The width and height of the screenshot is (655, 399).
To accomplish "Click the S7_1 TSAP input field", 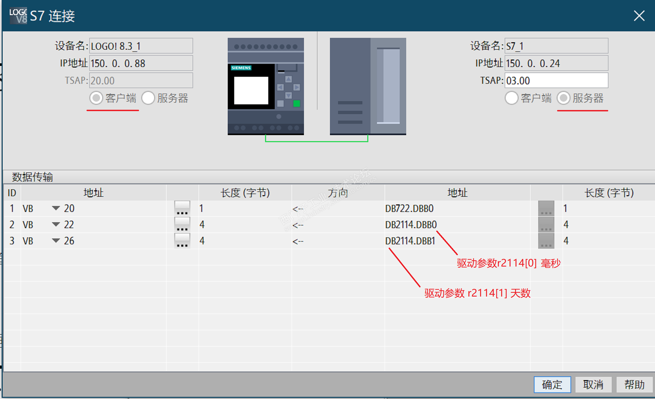I will [556, 81].
